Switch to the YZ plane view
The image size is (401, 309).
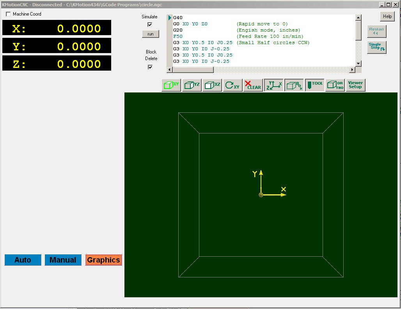[192, 85]
